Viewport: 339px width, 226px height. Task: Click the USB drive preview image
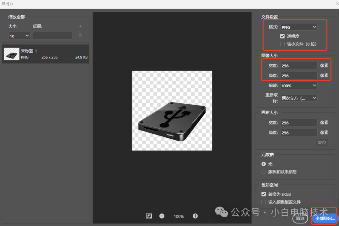172,110
